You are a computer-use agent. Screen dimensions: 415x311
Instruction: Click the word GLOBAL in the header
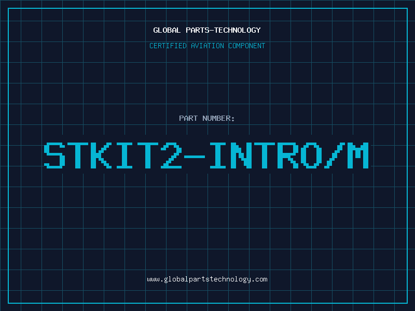click(x=167, y=30)
